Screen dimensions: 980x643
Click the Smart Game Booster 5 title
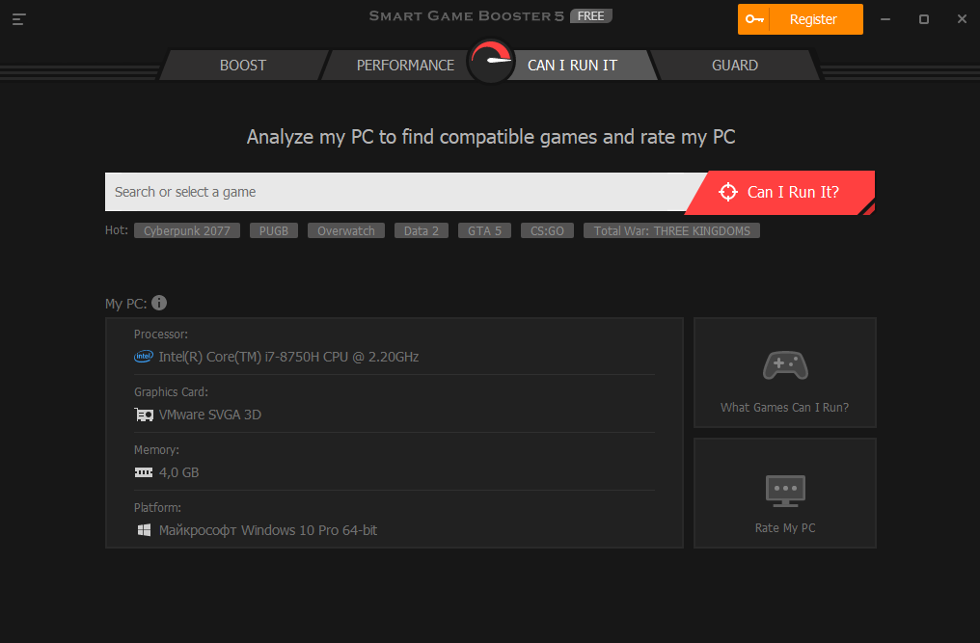tap(466, 16)
